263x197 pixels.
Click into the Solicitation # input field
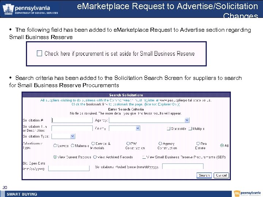(72, 120)
